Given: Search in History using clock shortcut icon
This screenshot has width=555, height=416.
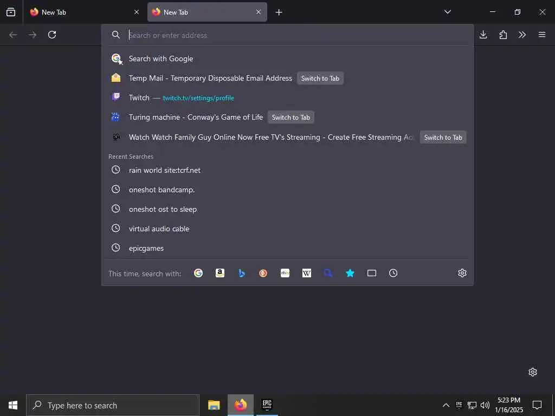Looking at the screenshot, I should point(393,273).
